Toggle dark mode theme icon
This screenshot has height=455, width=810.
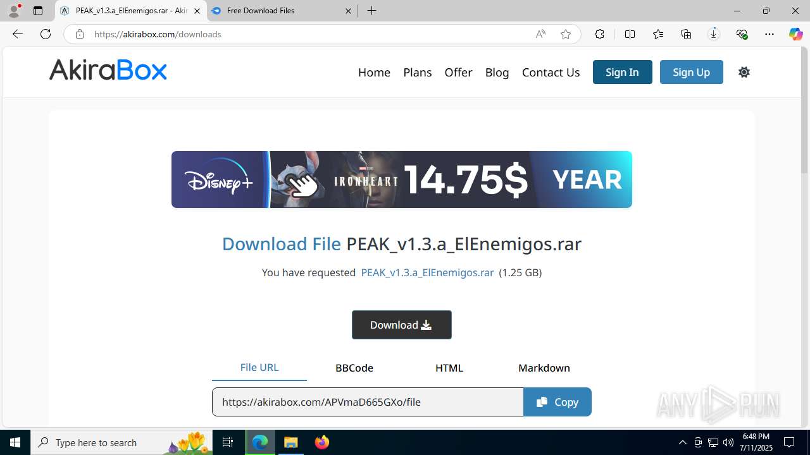pos(744,72)
